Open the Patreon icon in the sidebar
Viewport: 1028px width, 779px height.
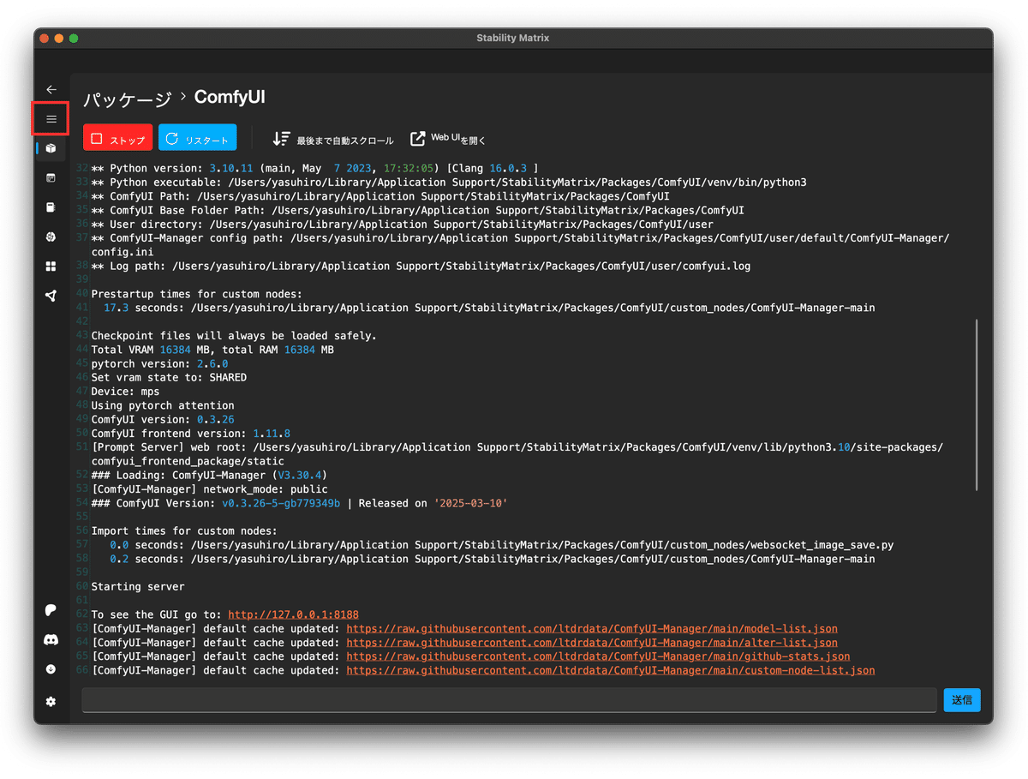point(51,610)
